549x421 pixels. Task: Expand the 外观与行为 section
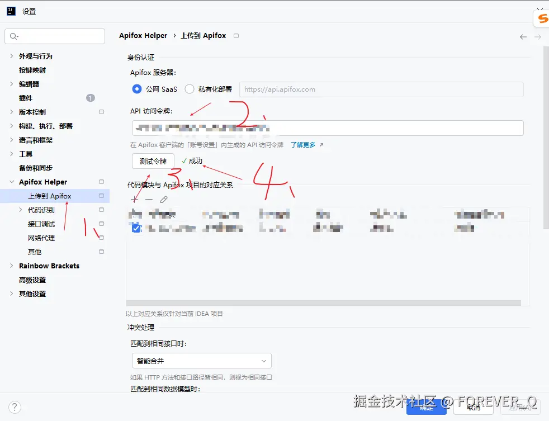[11, 56]
